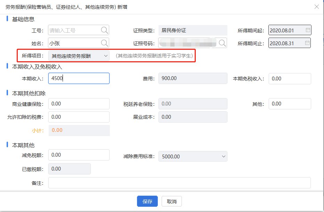Click the 允许扣除的税费 input field

[x=79, y=117]
